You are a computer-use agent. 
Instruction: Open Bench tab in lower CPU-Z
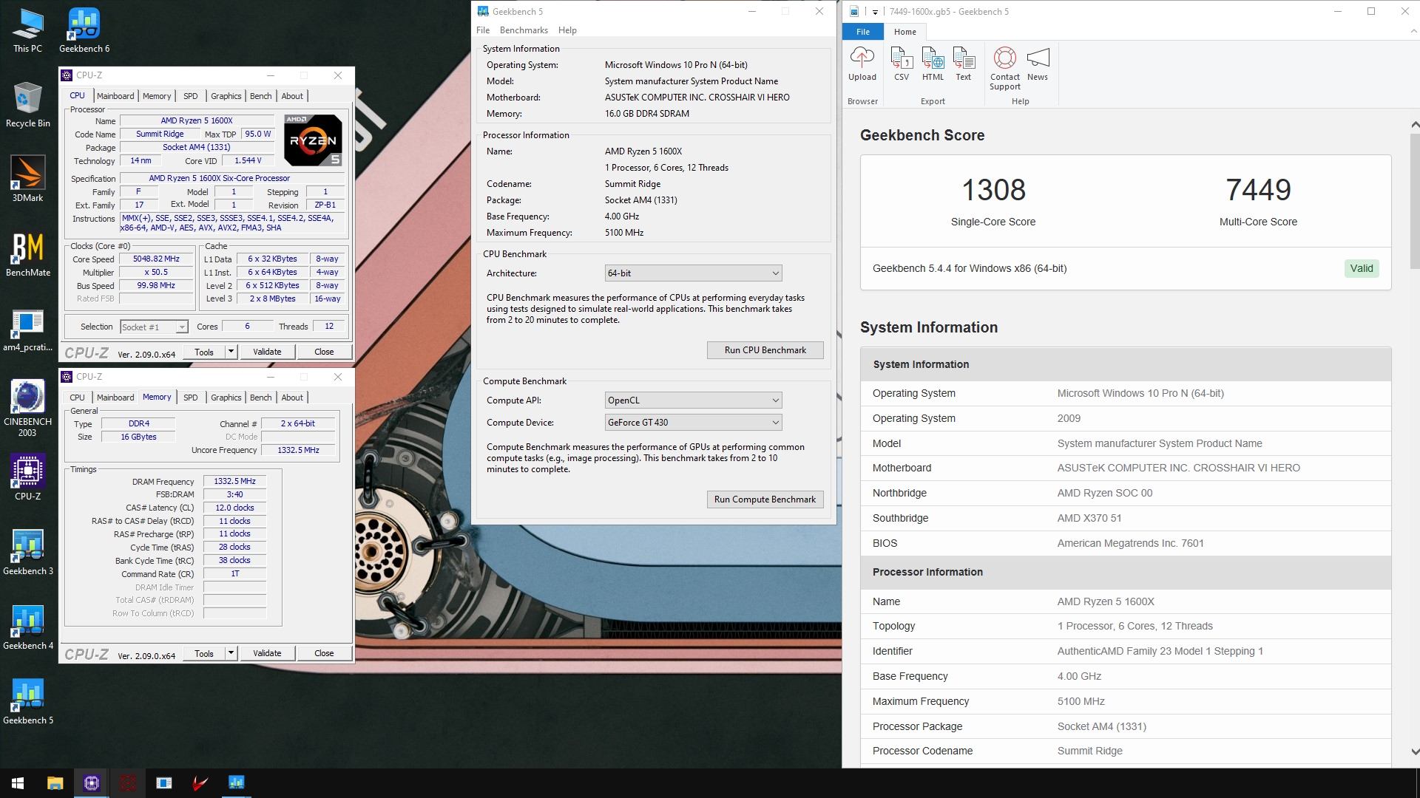coord(260,398)
